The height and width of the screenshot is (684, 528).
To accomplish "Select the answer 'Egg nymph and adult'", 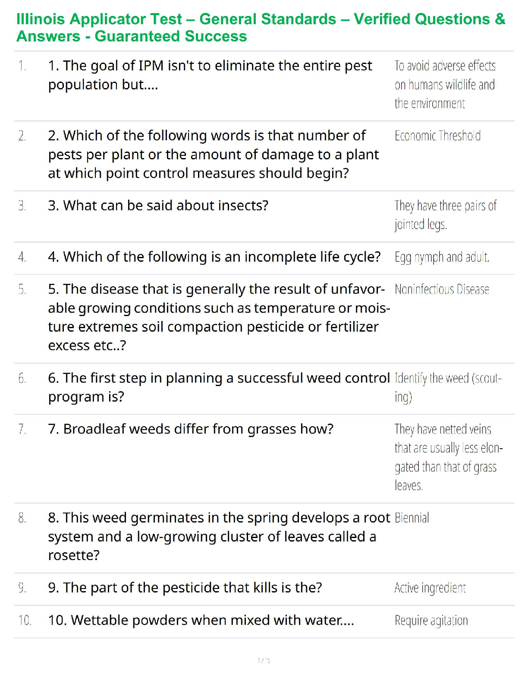I will coord(442,257).
